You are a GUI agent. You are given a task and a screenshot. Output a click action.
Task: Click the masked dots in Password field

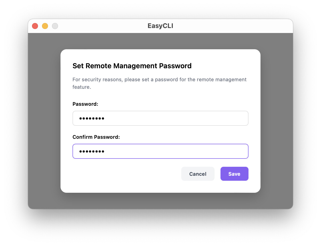(92, 118)
